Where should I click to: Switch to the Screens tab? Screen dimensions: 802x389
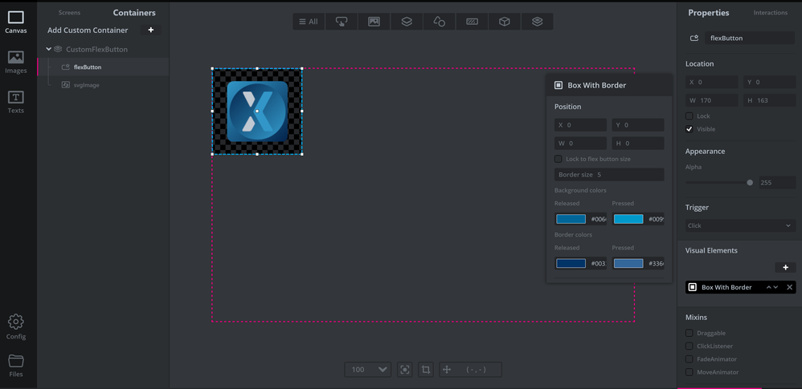pyautogui.click(x=69, y=13)
